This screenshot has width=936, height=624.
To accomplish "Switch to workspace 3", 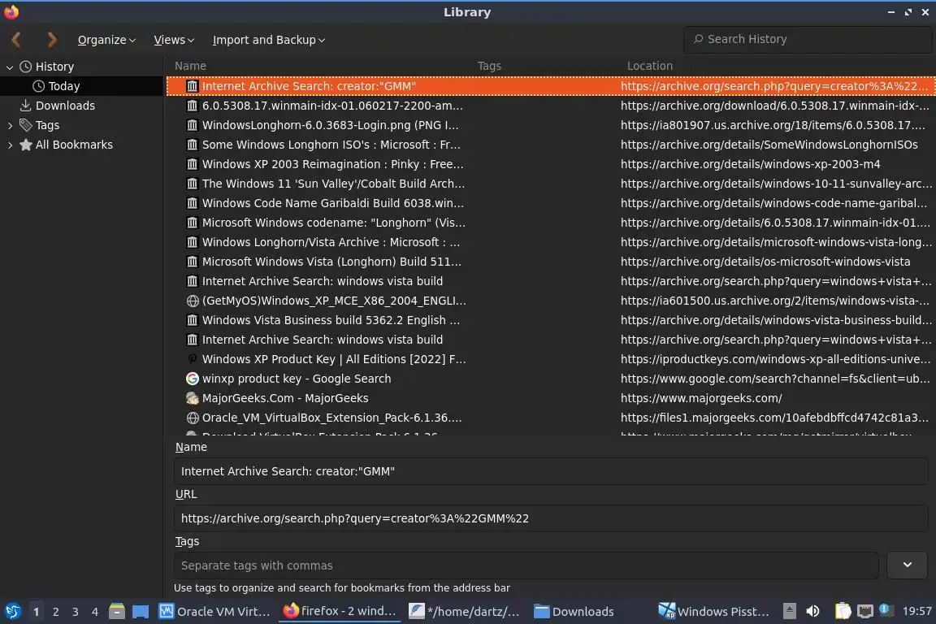I will click(76, 612).
